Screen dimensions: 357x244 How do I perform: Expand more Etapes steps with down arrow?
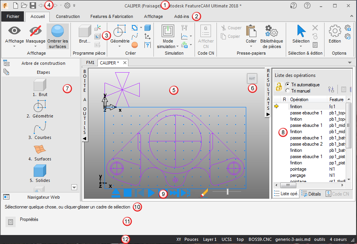point(74,187)
